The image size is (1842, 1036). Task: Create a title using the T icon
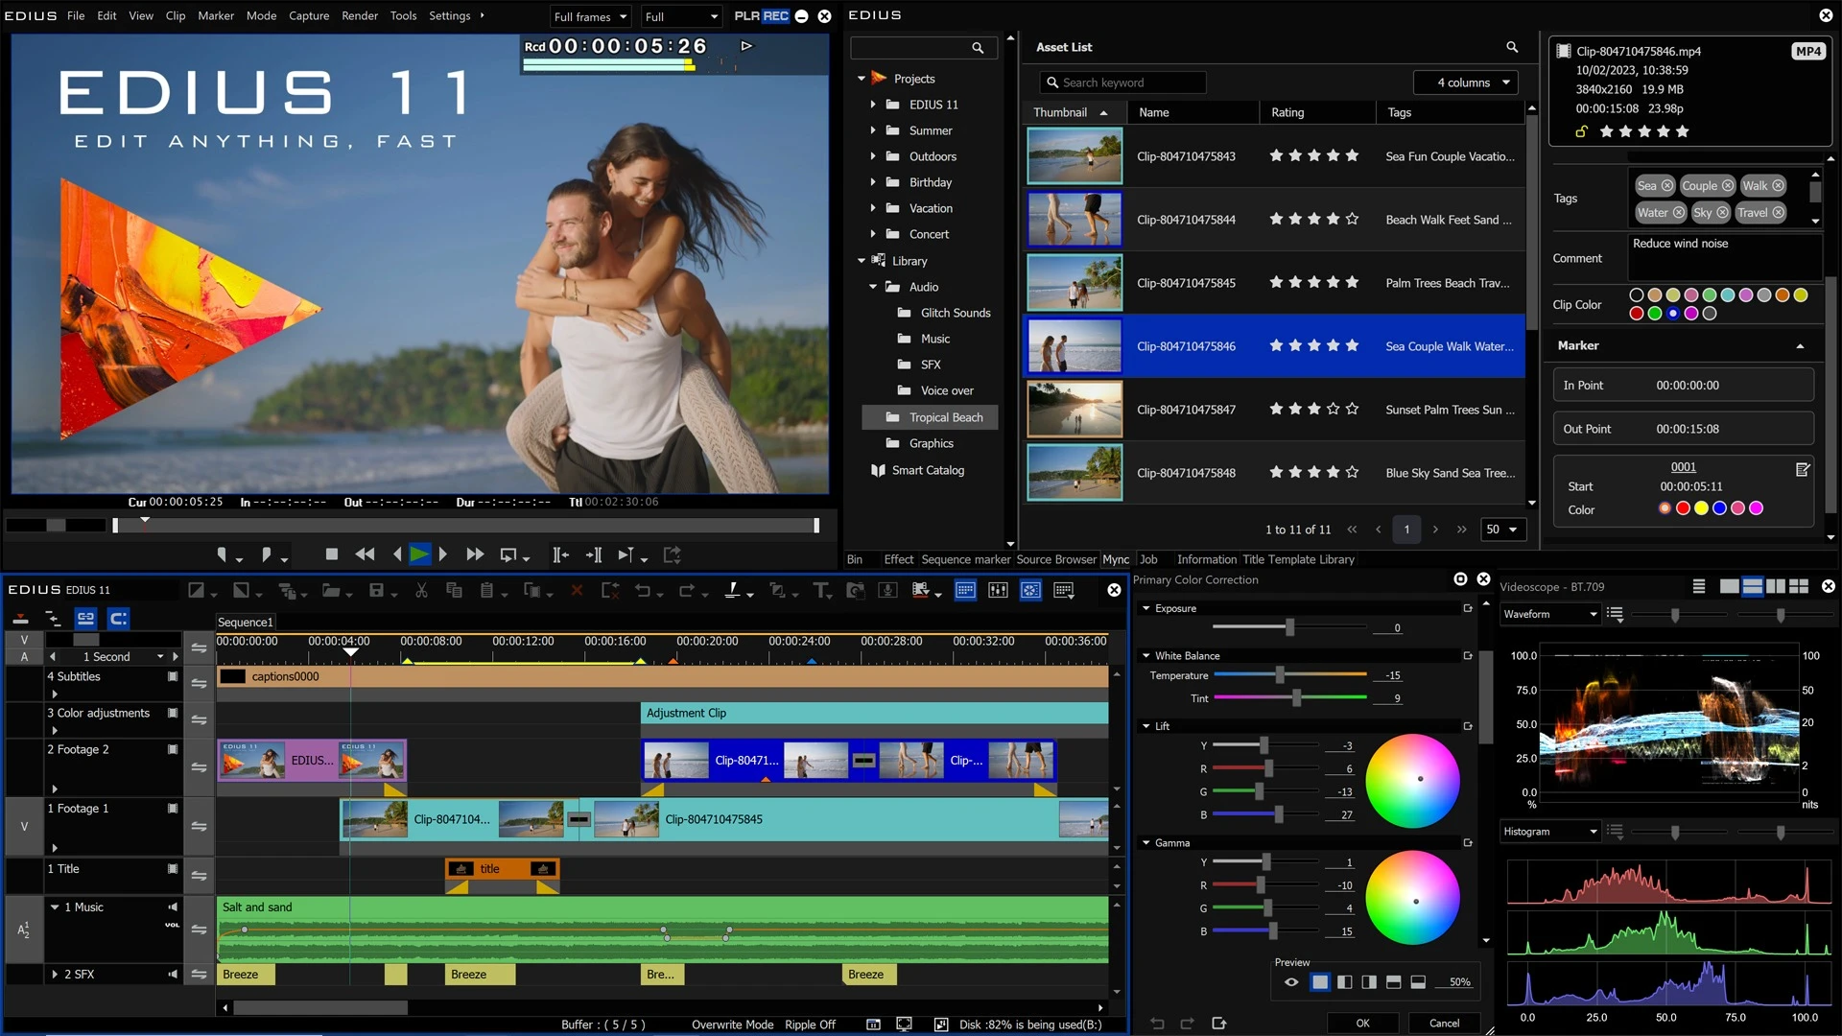821,592
